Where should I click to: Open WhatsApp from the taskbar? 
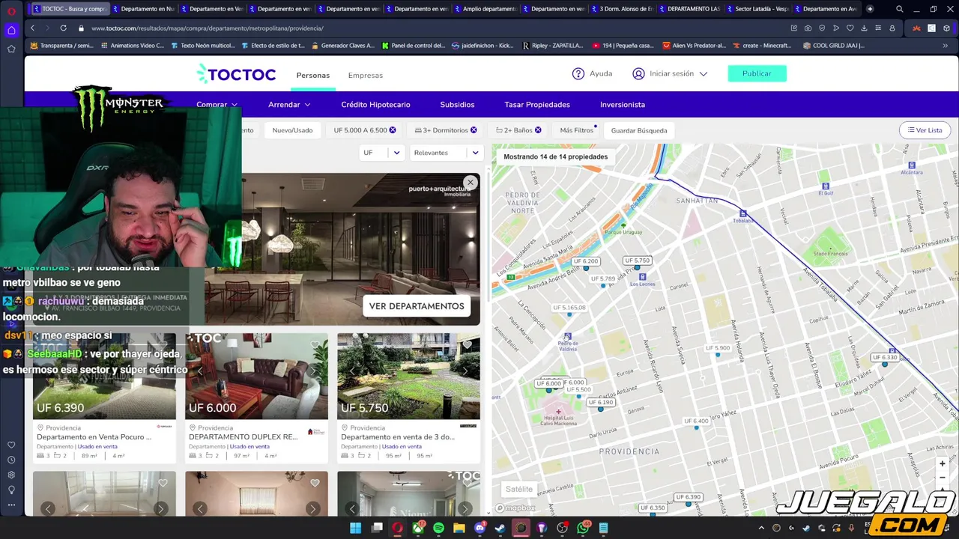pyautogui.click(x=583, y=528)
